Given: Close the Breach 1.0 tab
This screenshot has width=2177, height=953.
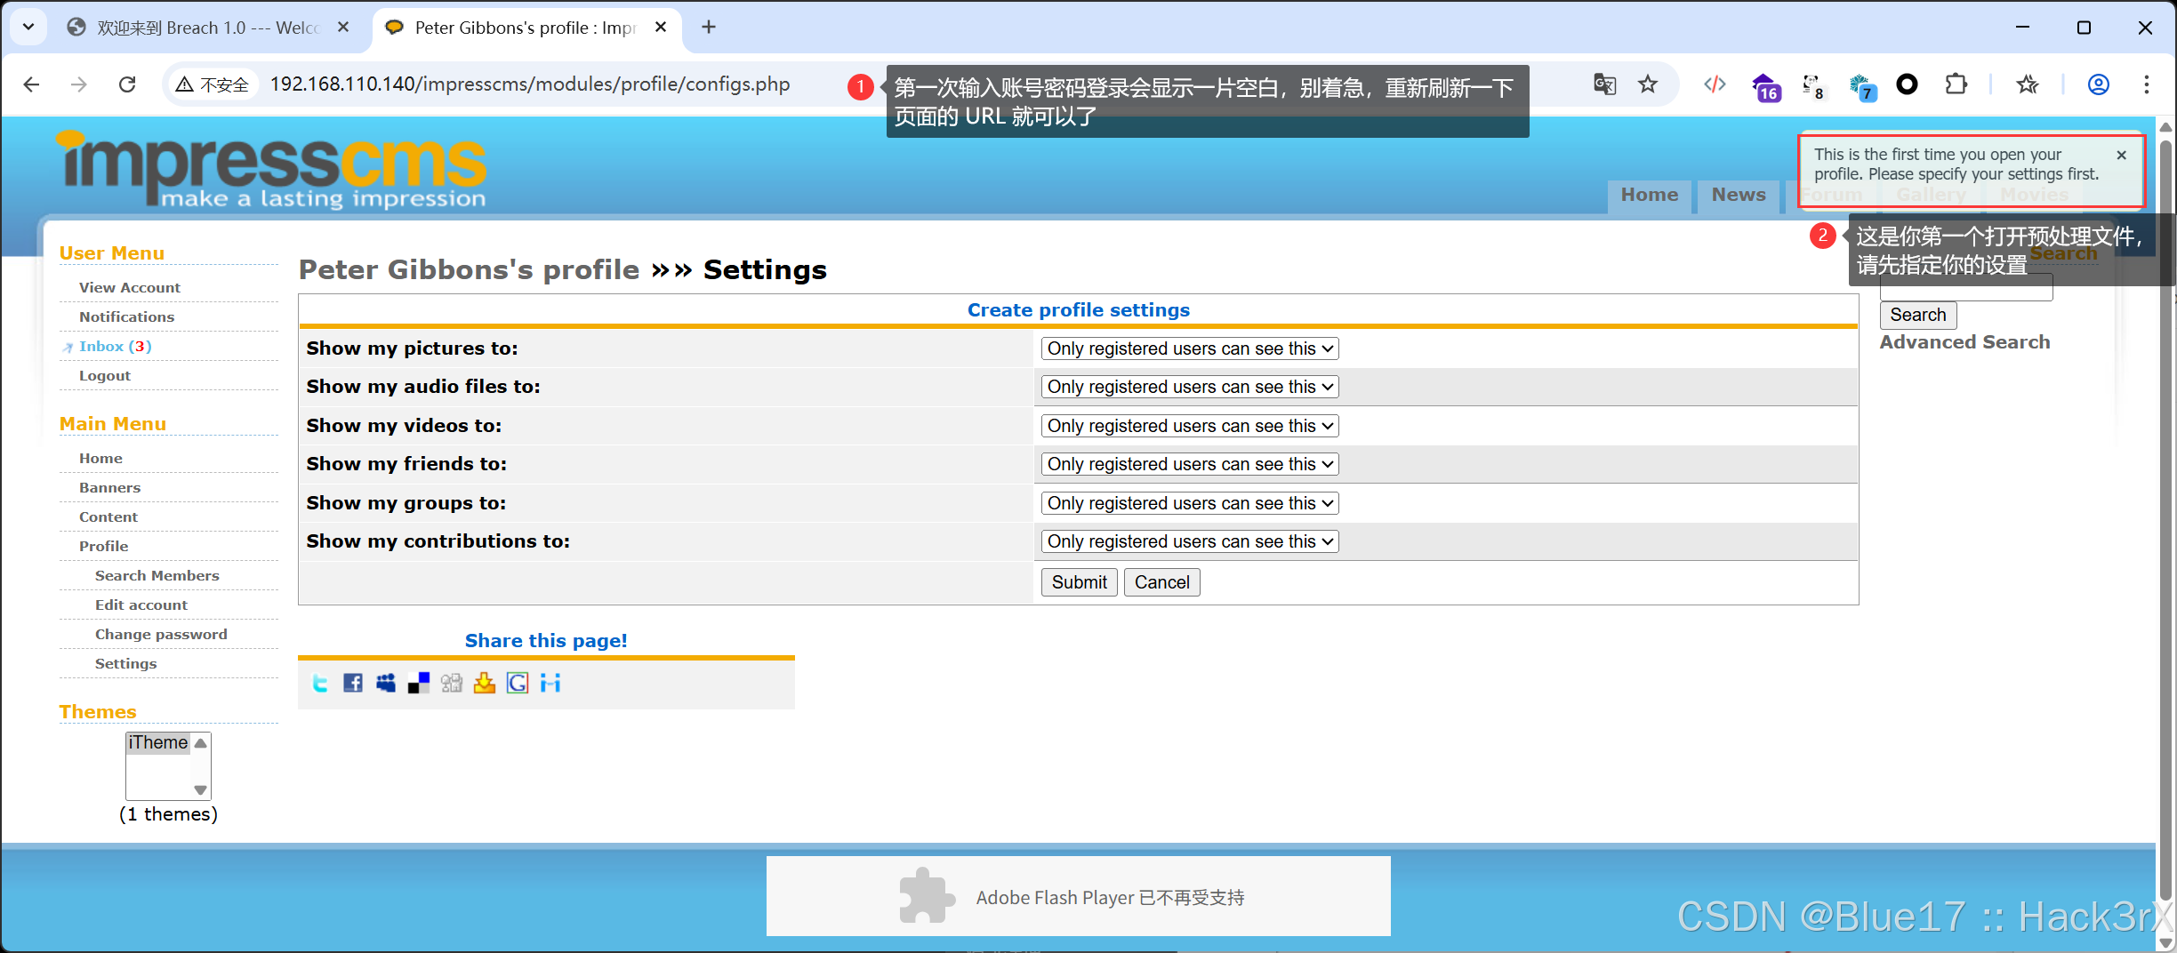Looking at the screenshot, I should [343, 28].
